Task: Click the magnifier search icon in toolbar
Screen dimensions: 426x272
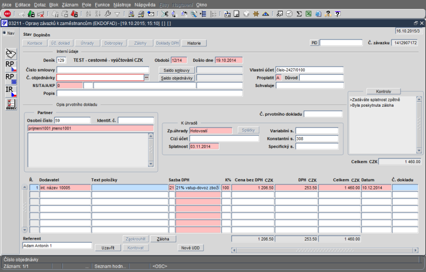Action: pyautogui.click(x=193, y=14)
